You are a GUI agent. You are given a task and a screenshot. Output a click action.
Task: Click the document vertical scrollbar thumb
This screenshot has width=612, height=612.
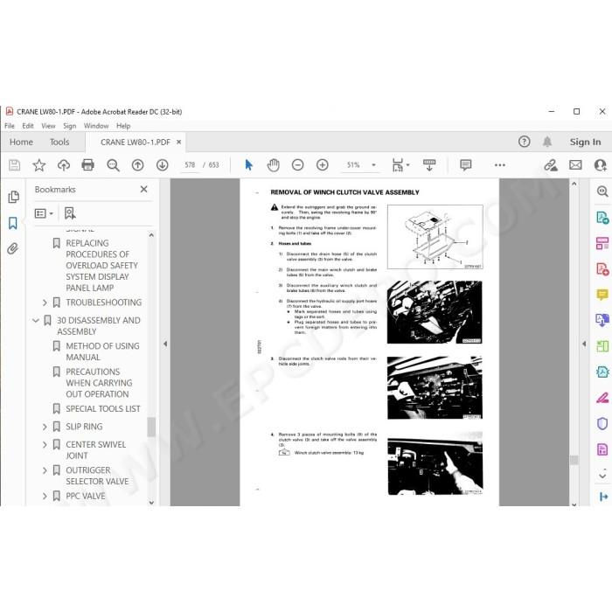click(574, 460)
